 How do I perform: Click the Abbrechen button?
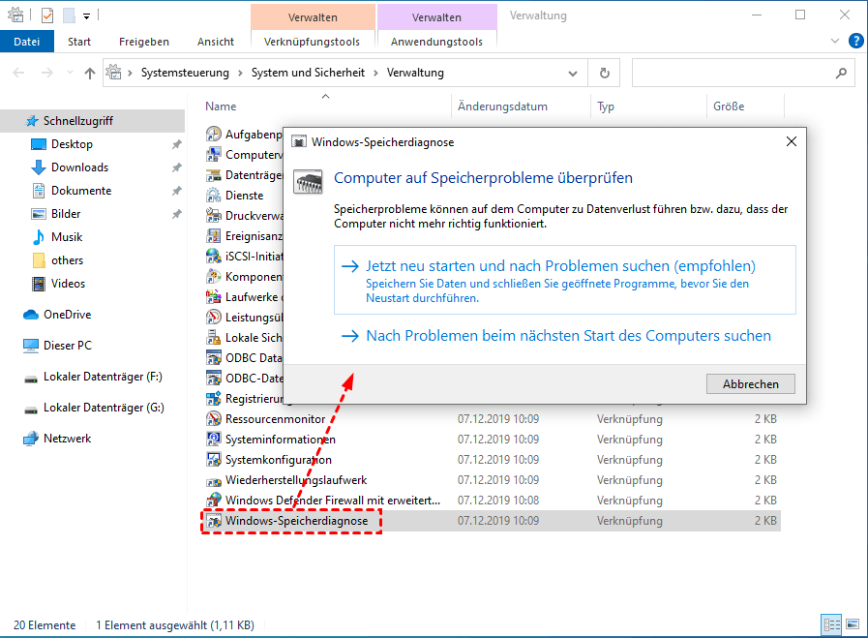pyautogui.click(x=751, y=383)
